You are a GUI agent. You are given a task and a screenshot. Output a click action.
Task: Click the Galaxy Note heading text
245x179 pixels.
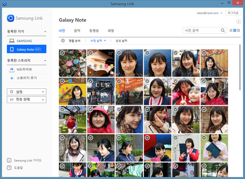point(73,20)
